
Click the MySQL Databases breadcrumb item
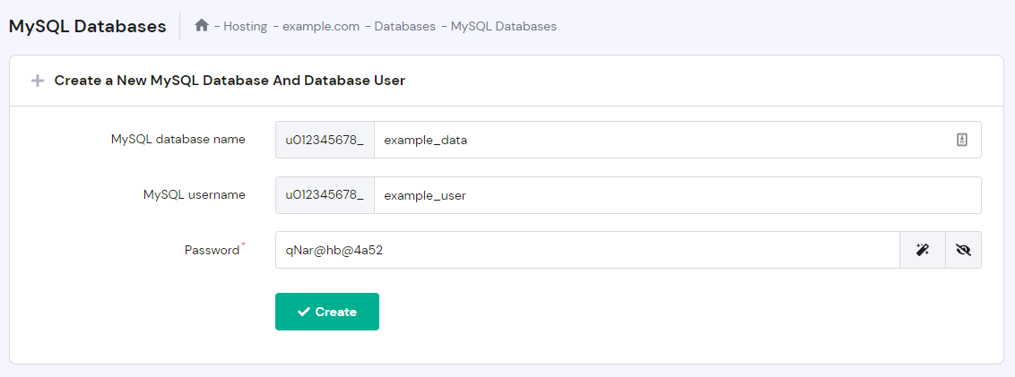pyautogui.click(x=503, y=26)
